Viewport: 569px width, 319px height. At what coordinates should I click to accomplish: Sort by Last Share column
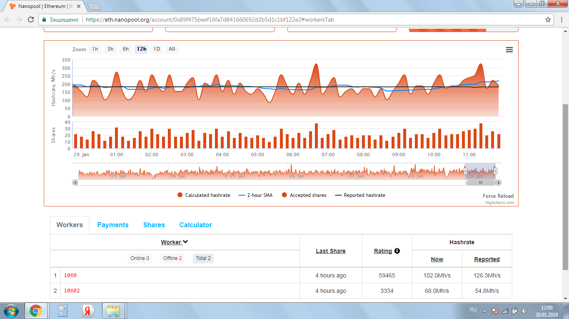coord(331,251)
